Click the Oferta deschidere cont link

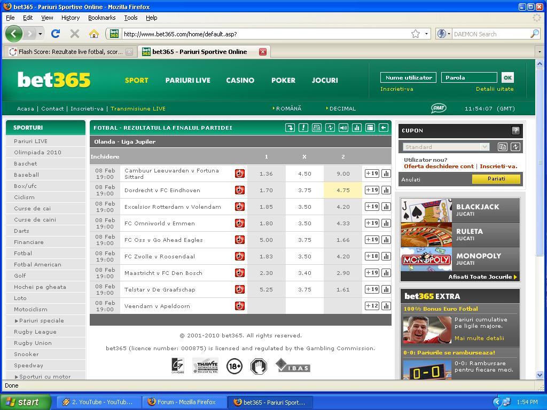coord(439,167)
